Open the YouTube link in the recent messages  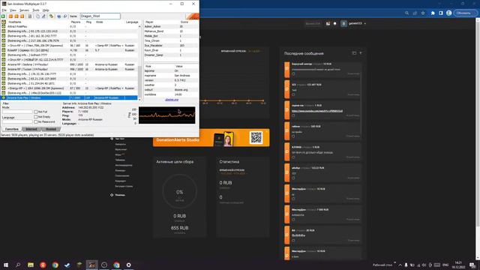(x=317, y=111)
